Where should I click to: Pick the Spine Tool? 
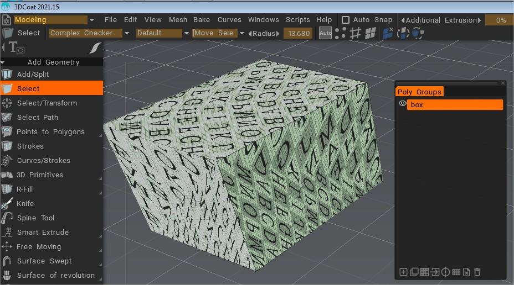click(x=35, y=218)
